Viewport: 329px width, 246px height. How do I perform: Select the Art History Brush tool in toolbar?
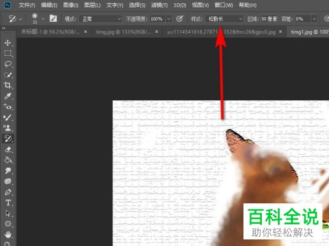coord(8,138)
